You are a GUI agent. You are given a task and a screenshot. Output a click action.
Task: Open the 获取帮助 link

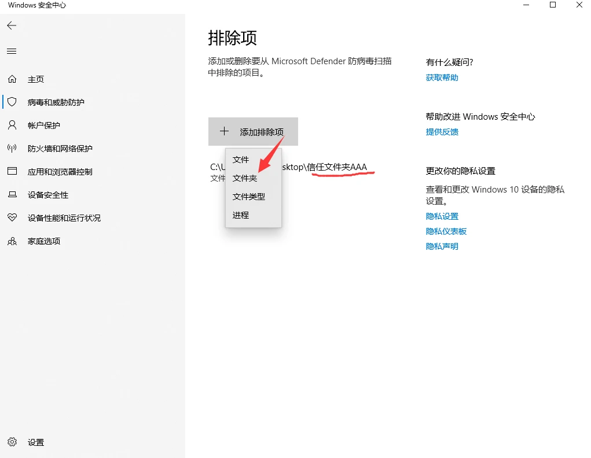442,77
